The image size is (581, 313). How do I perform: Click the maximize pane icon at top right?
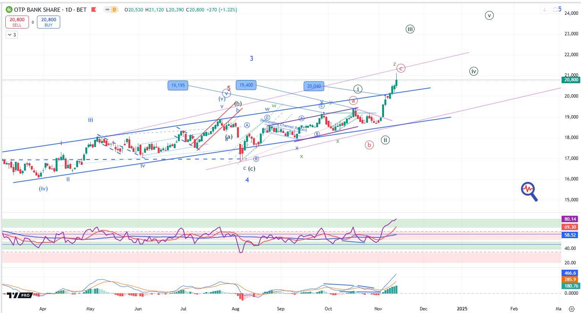click(x=555, y=9)
